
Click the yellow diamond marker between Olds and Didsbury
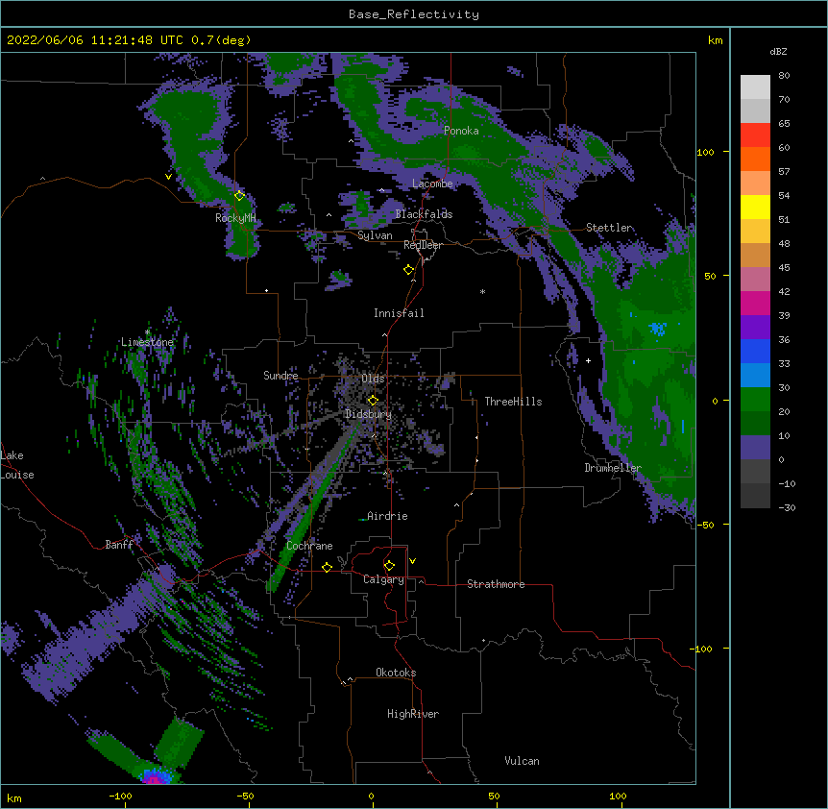373,400
